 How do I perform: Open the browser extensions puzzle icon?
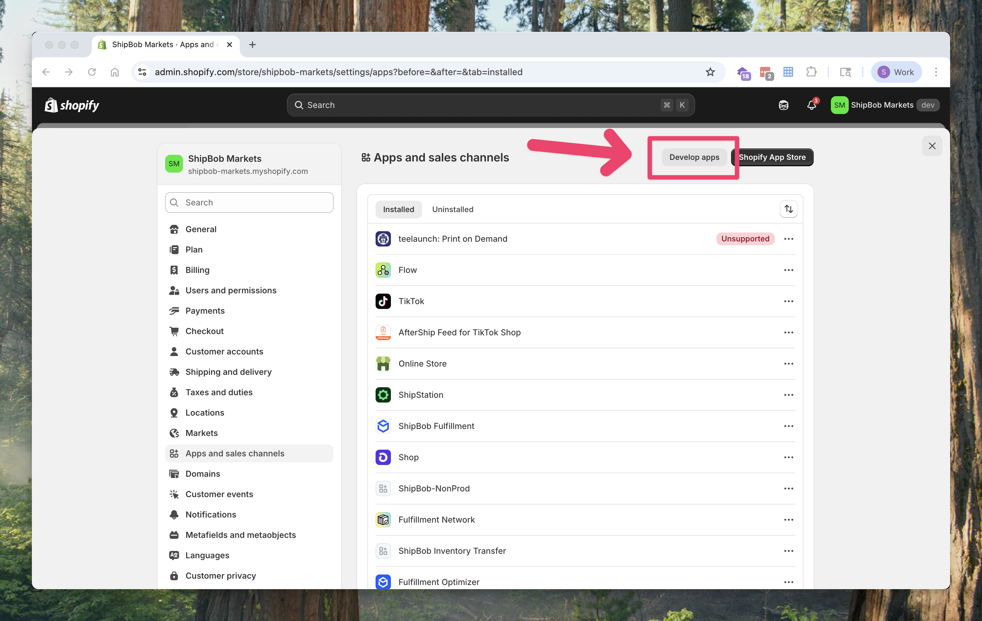click(811, 72)
